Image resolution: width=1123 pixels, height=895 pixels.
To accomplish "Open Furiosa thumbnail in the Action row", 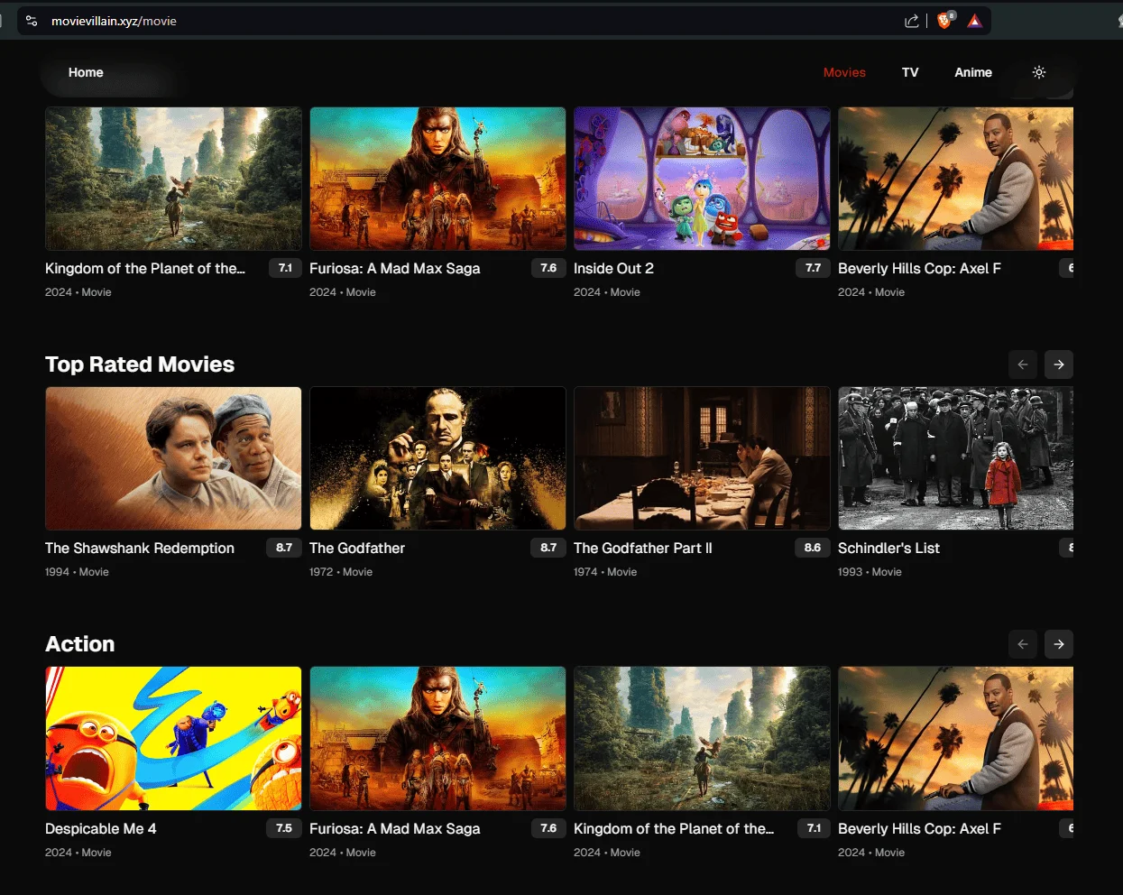I will point(437,738).
